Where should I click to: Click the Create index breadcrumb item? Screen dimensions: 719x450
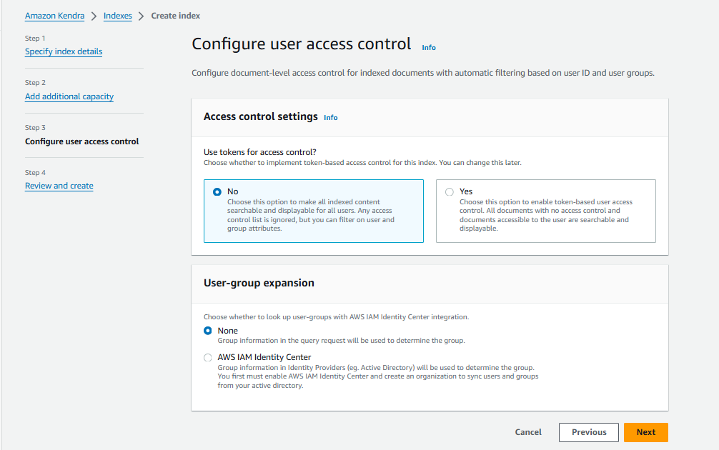click(175, 15)
